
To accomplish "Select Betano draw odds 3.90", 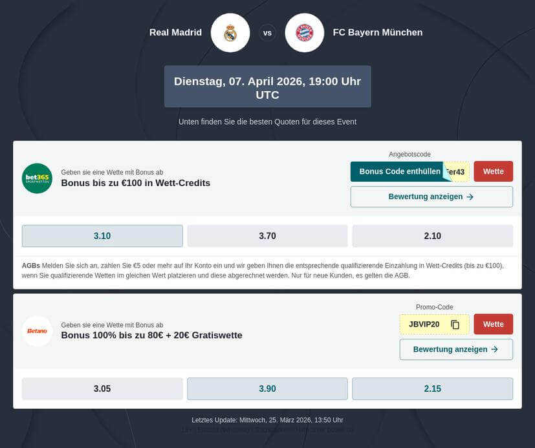I will [x=267, y=389].
